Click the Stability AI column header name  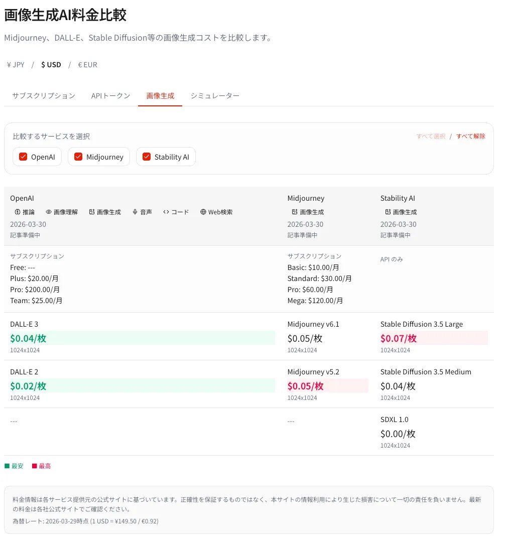pos(398,198)
